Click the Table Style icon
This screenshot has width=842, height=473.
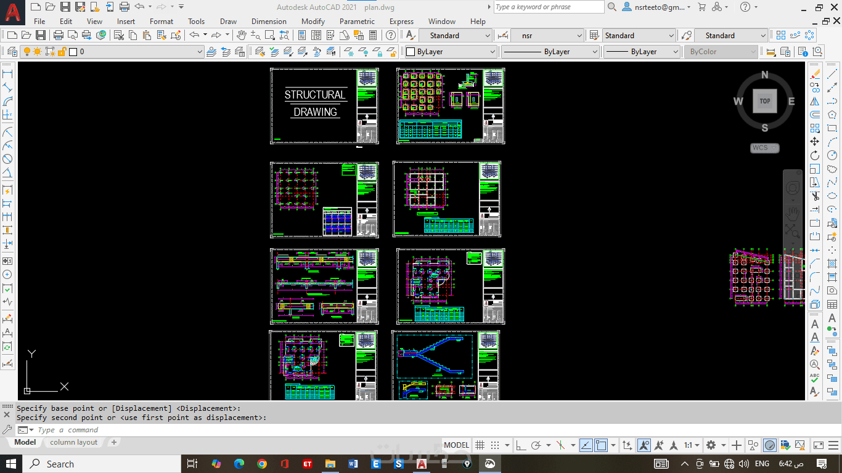[594, 35]
